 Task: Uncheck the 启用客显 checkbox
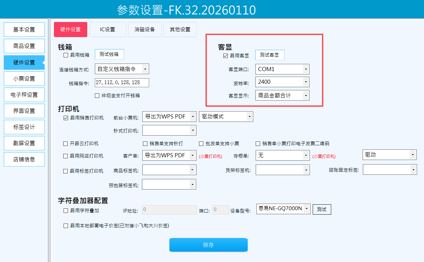click(x=226, y=56)
